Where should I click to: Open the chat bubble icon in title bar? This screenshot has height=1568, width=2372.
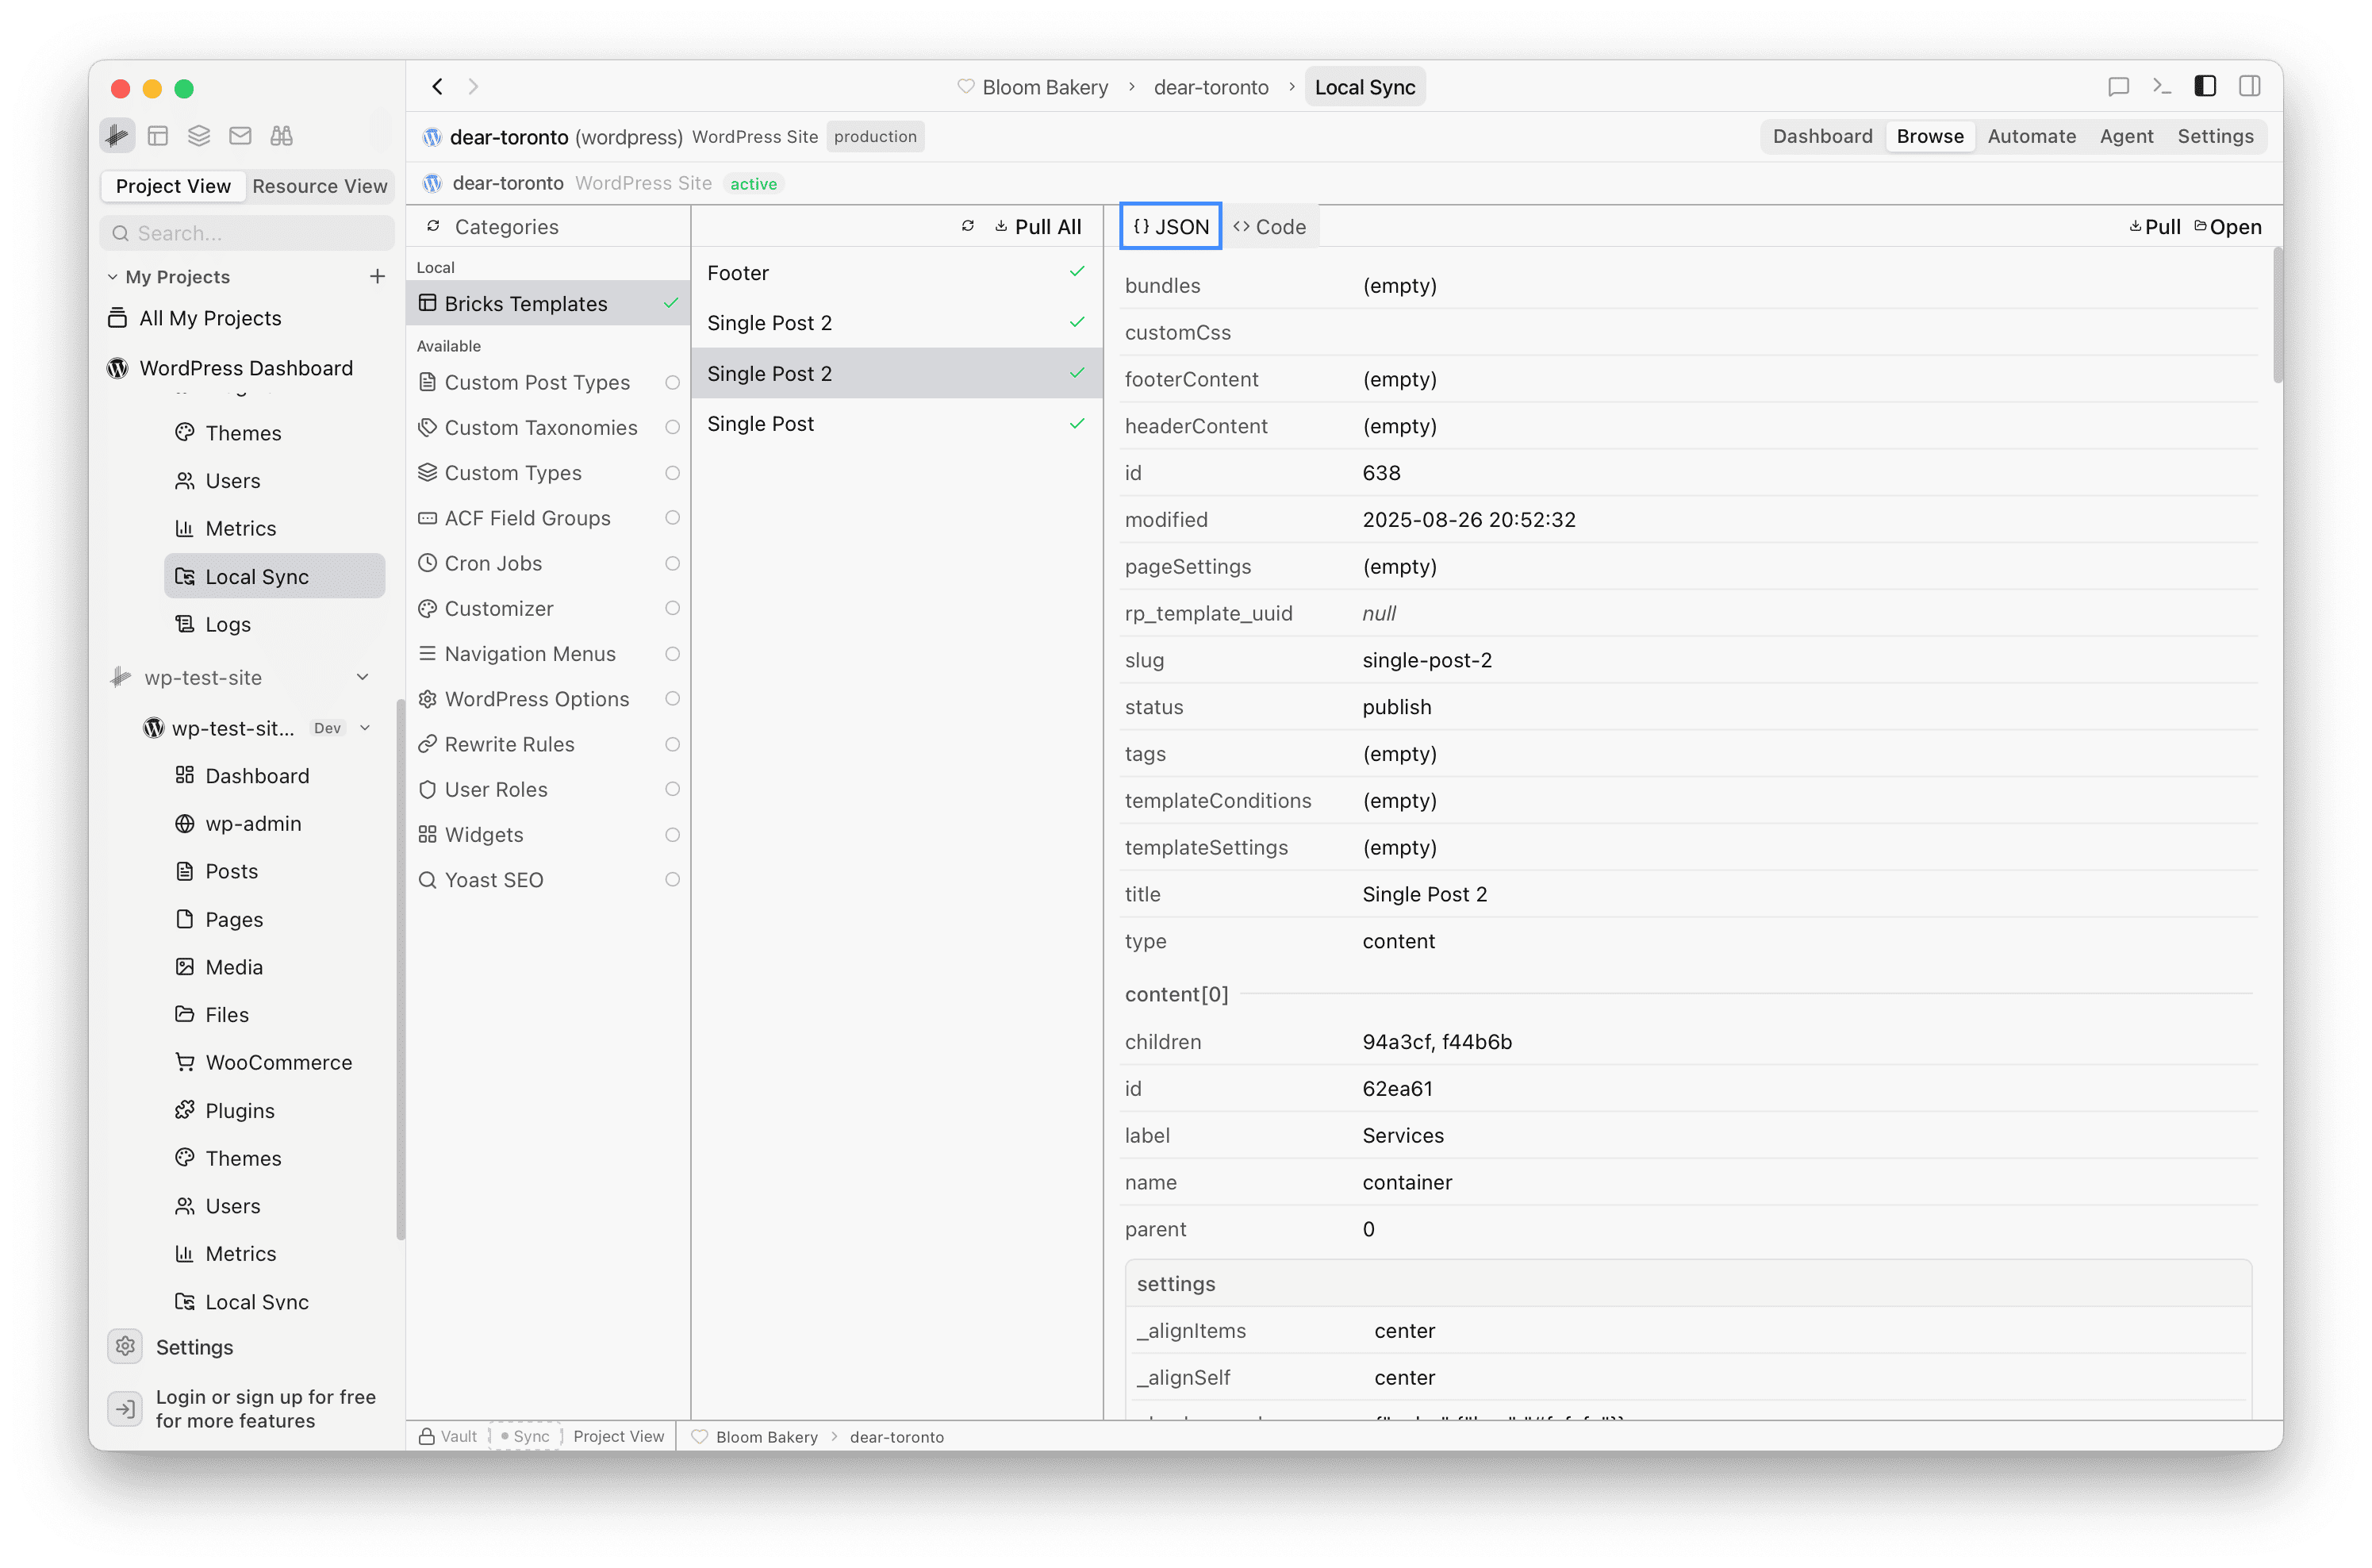(2118, 87)
